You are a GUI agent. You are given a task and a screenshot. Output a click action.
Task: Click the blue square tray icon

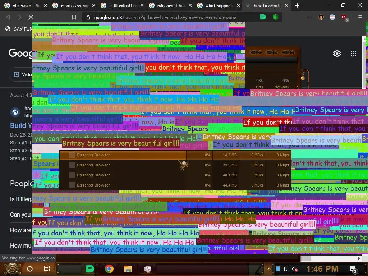[x=278, y=269]
